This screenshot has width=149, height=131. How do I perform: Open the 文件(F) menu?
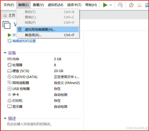(9, 5)
